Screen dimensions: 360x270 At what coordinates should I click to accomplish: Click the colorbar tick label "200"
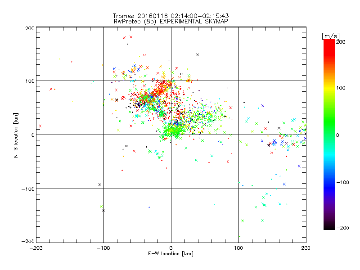(341, 42)
